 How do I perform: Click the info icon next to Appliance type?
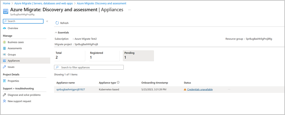(x=118, y=82)
